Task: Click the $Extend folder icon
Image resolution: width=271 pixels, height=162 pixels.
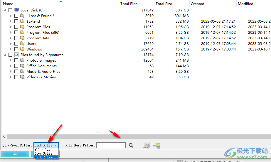Action: point(22,21)
